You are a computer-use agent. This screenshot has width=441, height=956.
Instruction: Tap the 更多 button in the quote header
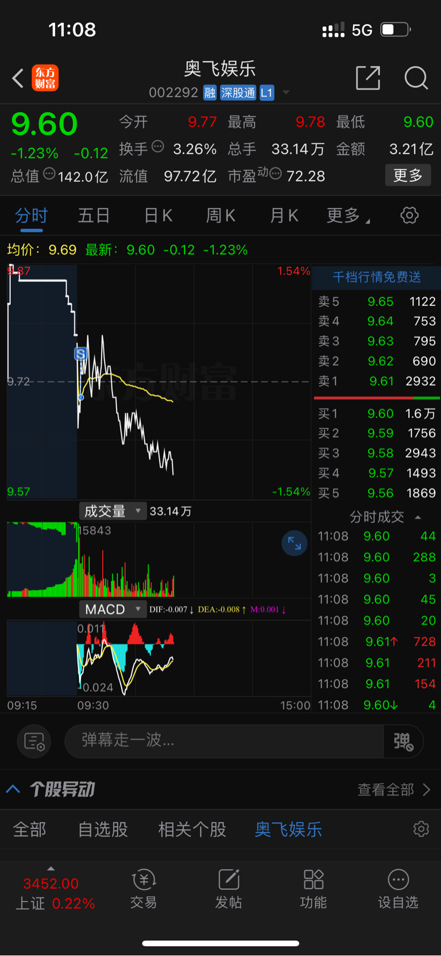pos(408,175)
